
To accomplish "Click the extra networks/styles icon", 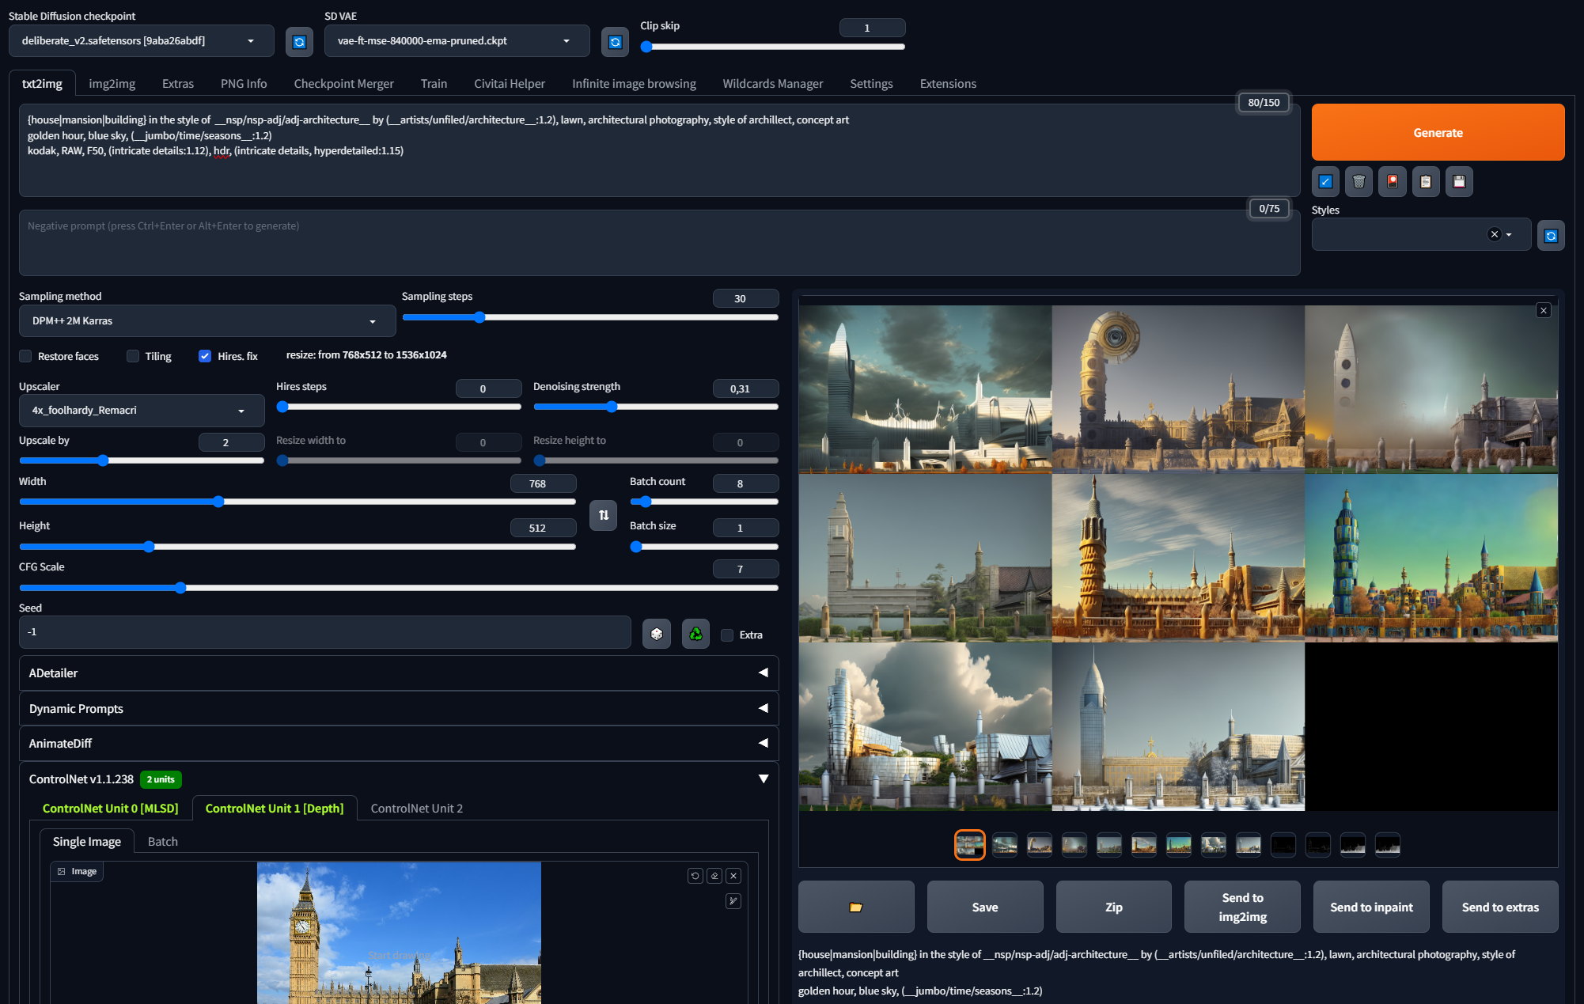I will pos(1393,181).
